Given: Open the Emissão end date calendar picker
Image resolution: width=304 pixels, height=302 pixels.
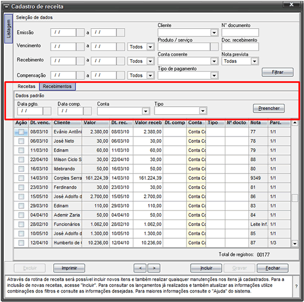Looking at the screenshot, I should 121,32.
